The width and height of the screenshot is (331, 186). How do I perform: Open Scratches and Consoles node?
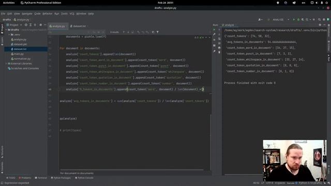click(25, 68)
